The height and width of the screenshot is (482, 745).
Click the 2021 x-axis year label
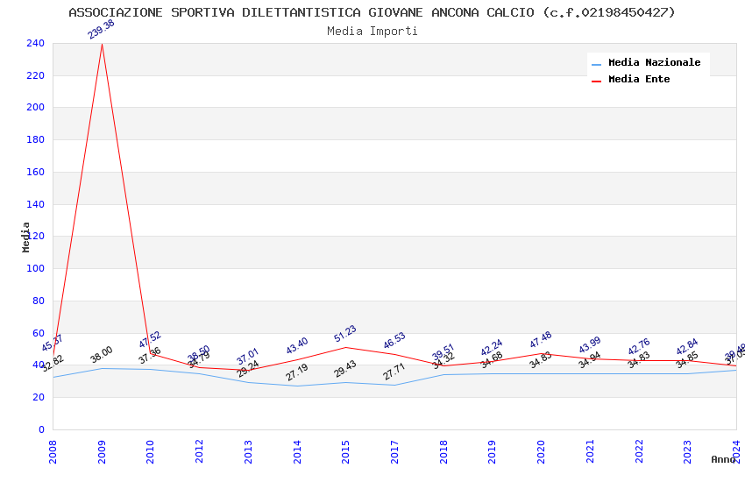tap(590, 451)
